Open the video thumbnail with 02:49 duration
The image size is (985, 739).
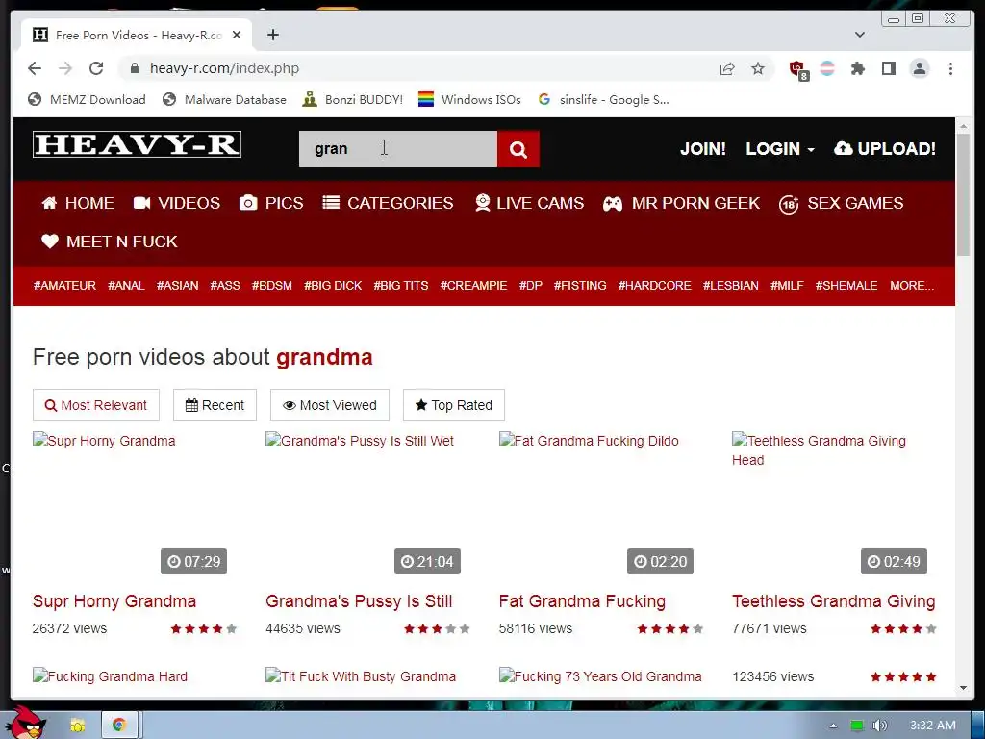834,502
